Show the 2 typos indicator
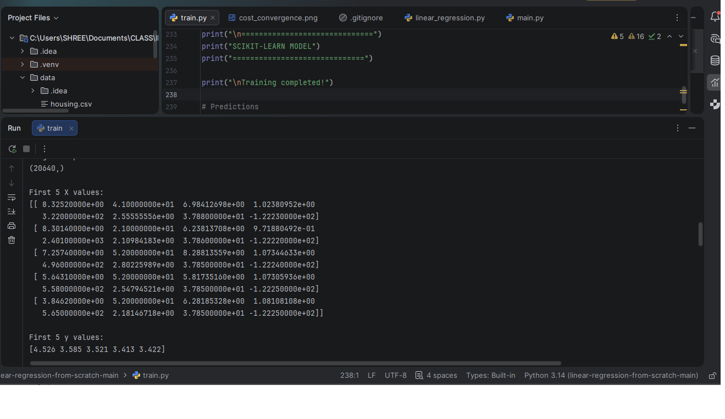 point(655,36)
